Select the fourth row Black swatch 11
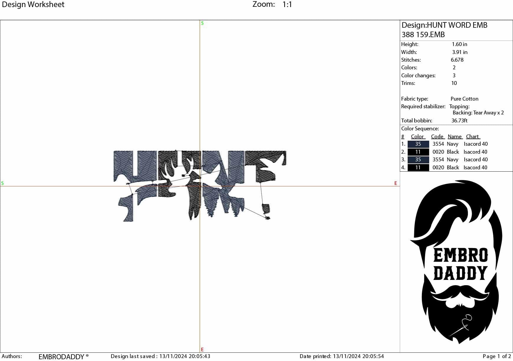Screen dimensions: 513x361 [418, 168]
